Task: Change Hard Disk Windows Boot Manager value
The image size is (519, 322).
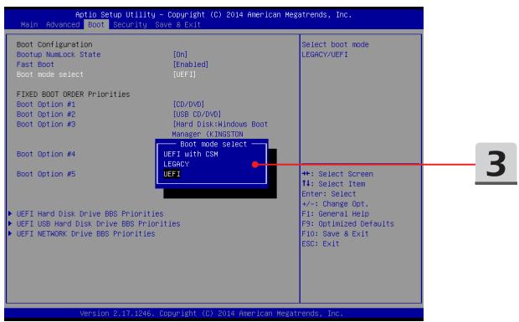Action: point(220,130)
